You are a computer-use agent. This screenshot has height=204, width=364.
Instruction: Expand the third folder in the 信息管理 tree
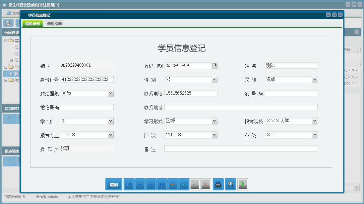pos(6,81)
